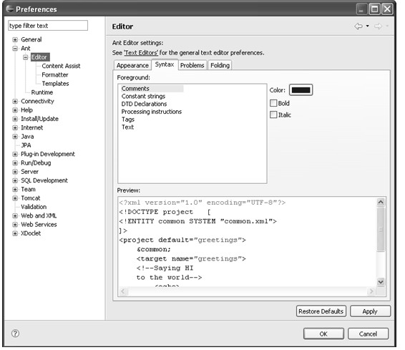This screenshot has height=350, width=405.
Task: Open the Folding tab
Action: coord(220,65)
